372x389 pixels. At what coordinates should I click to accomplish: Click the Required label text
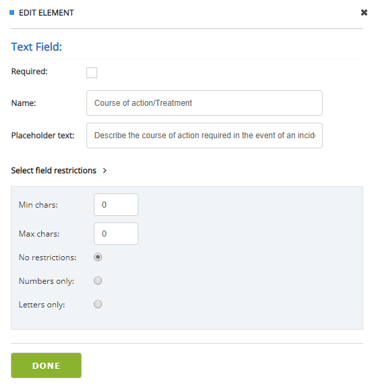[29, 71]
